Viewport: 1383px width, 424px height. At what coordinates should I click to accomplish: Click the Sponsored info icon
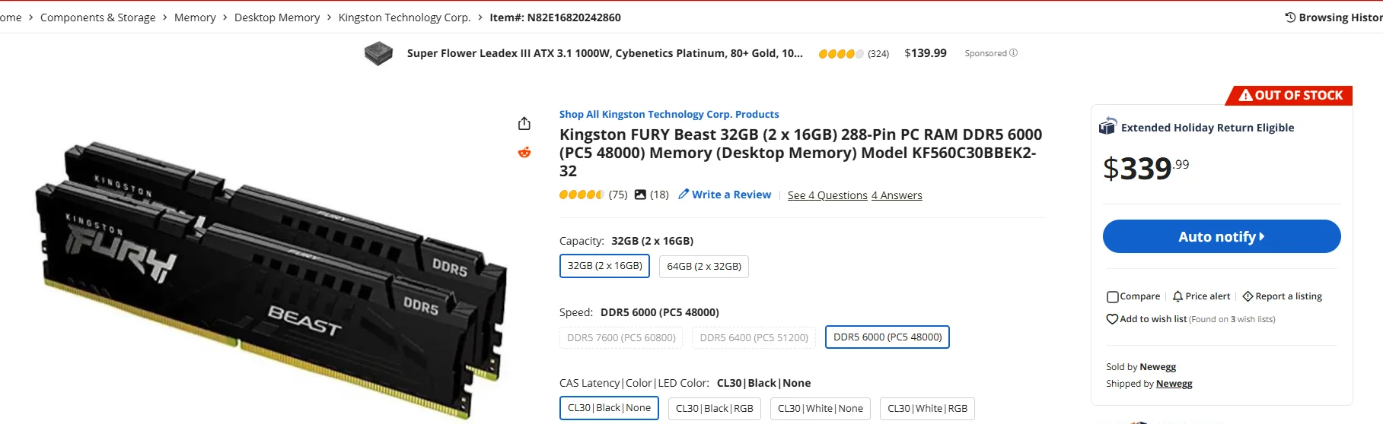click(1013, 53)
